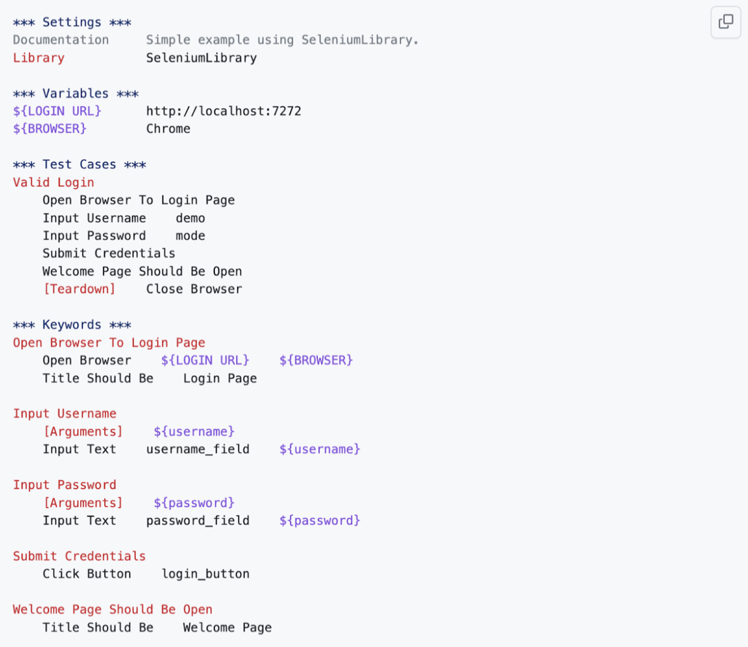
Task: Click the "Valid Login" test case name
Action: [x=54, y=183]
